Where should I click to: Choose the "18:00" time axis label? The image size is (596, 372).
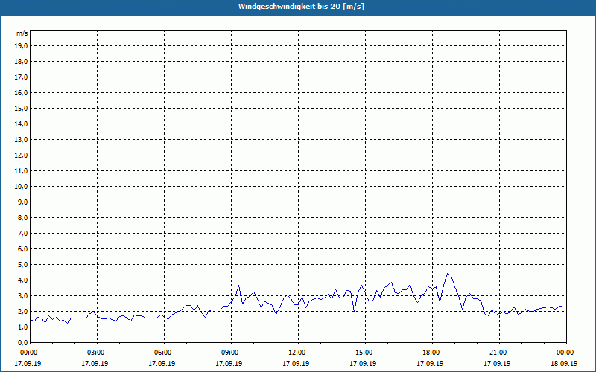coord(431,353)
